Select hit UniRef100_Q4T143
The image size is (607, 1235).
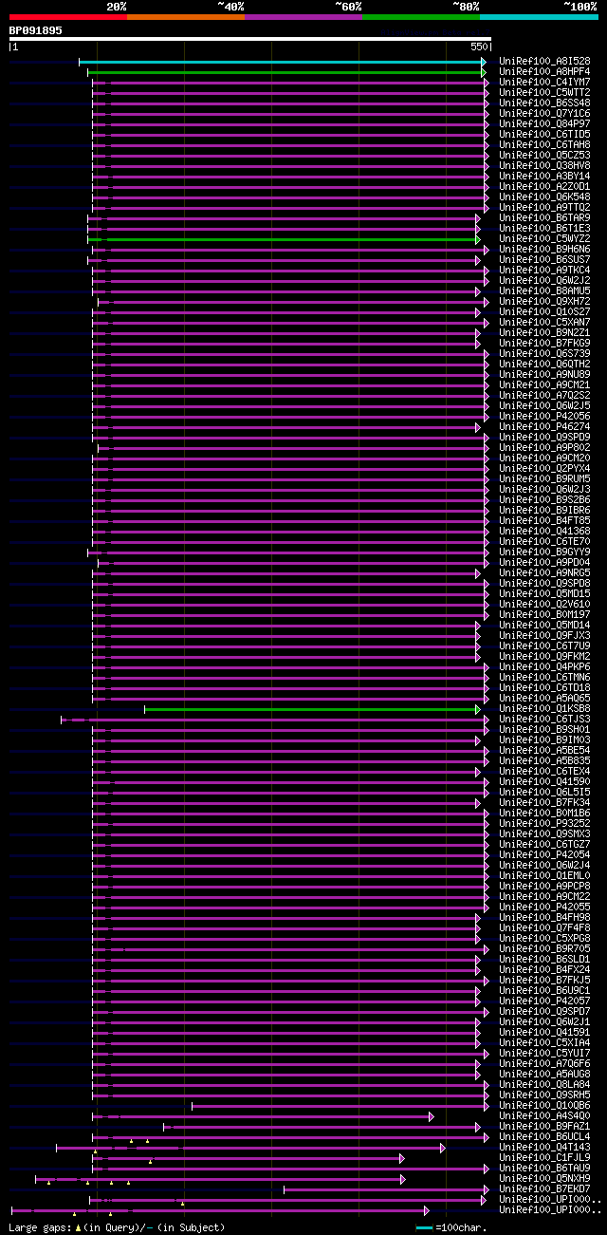544,1148
